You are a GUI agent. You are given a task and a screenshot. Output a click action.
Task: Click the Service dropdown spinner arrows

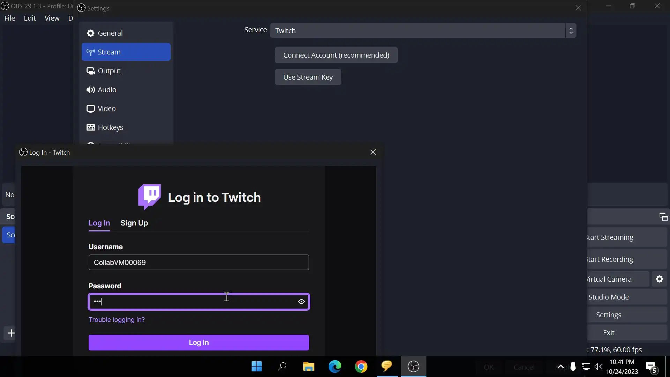tap(571, 31)
